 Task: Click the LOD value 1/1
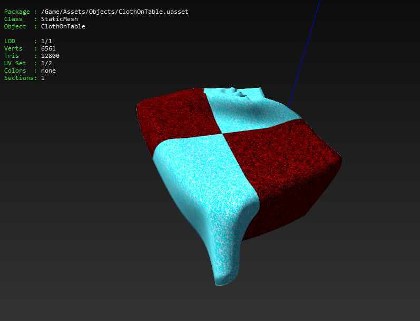click(x=46, y=41)
